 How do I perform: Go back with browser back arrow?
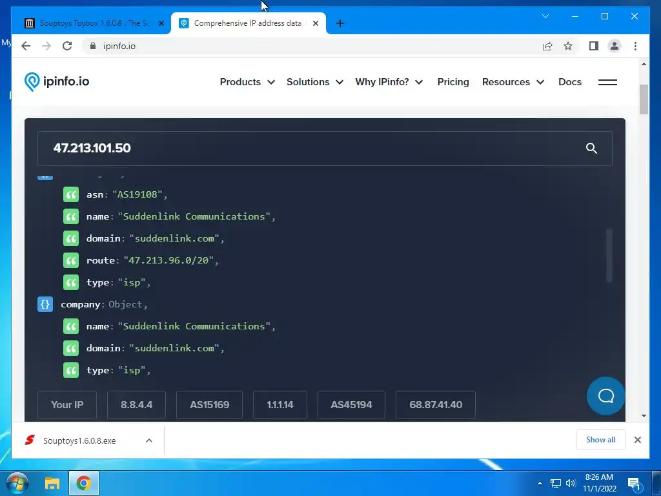[26, 46]
